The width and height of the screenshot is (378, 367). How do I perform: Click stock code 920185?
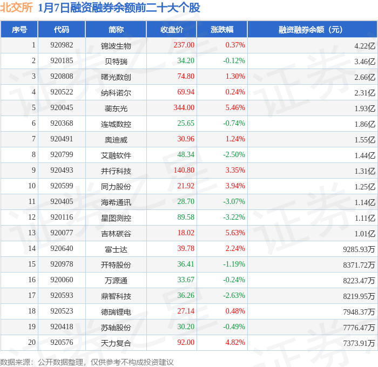pyautogui.click(x=62, y=61)
